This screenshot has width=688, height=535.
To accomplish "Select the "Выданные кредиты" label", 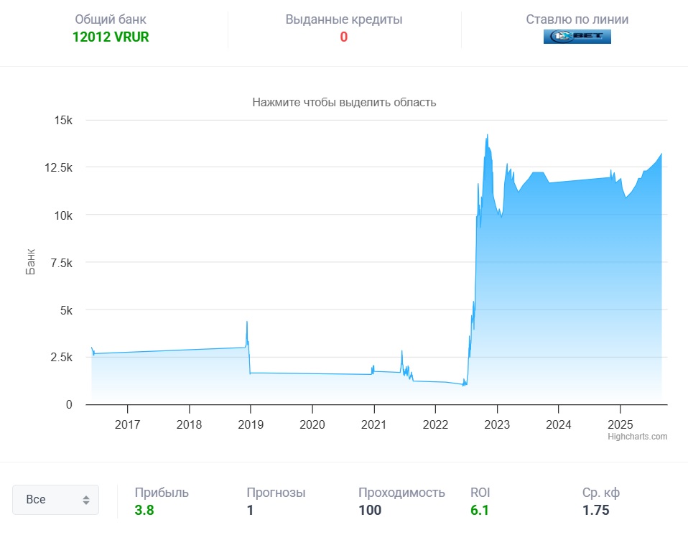I will point(344,19).
